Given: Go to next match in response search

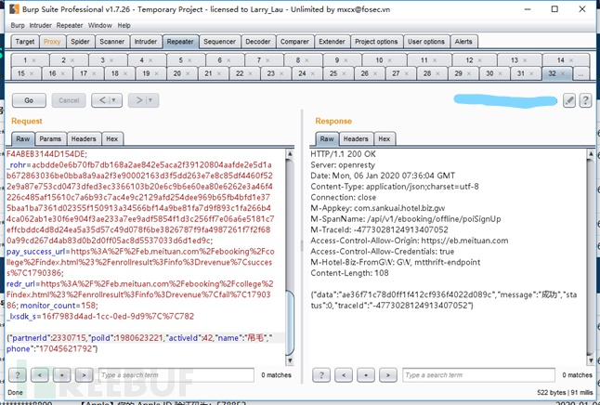Looking at the screenshot, I should coord(388,375).
